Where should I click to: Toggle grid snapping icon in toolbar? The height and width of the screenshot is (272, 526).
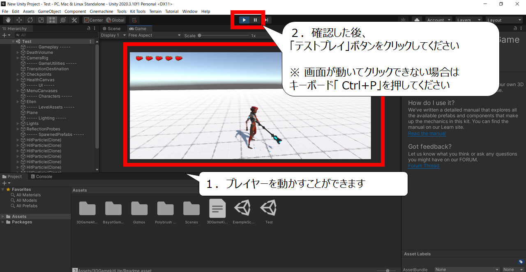tap(134, 20)
